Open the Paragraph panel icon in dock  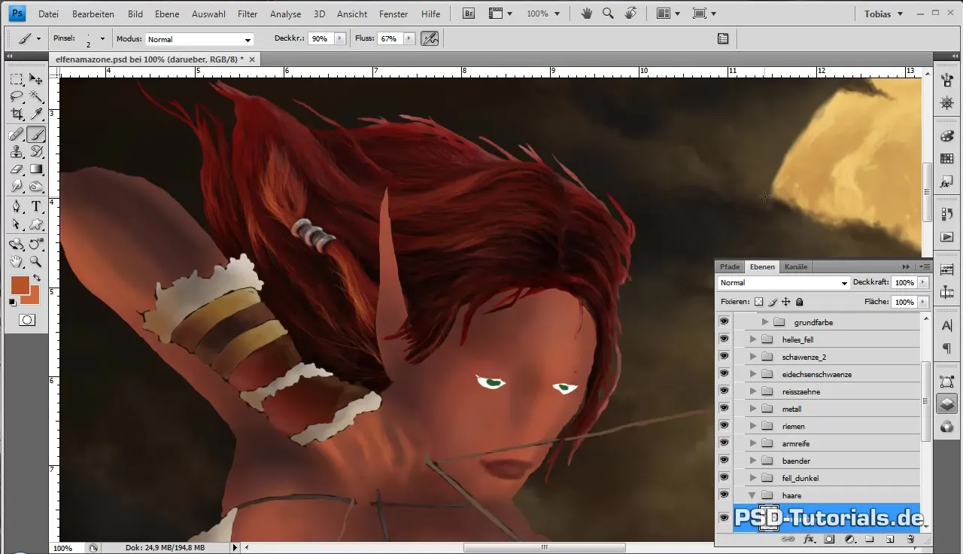click(x=946, y=349)
